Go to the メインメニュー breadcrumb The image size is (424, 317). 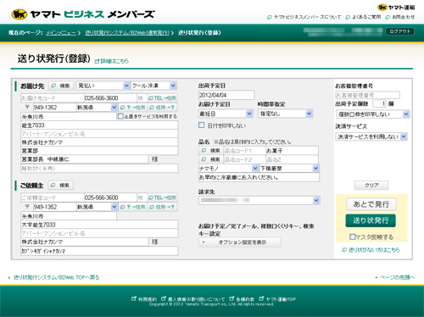point(61,33)
